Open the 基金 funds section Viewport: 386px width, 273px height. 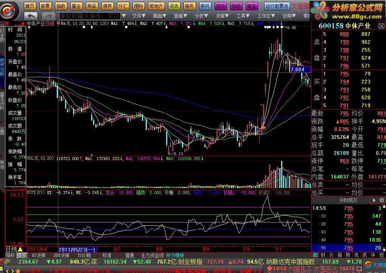pos(76,6)
